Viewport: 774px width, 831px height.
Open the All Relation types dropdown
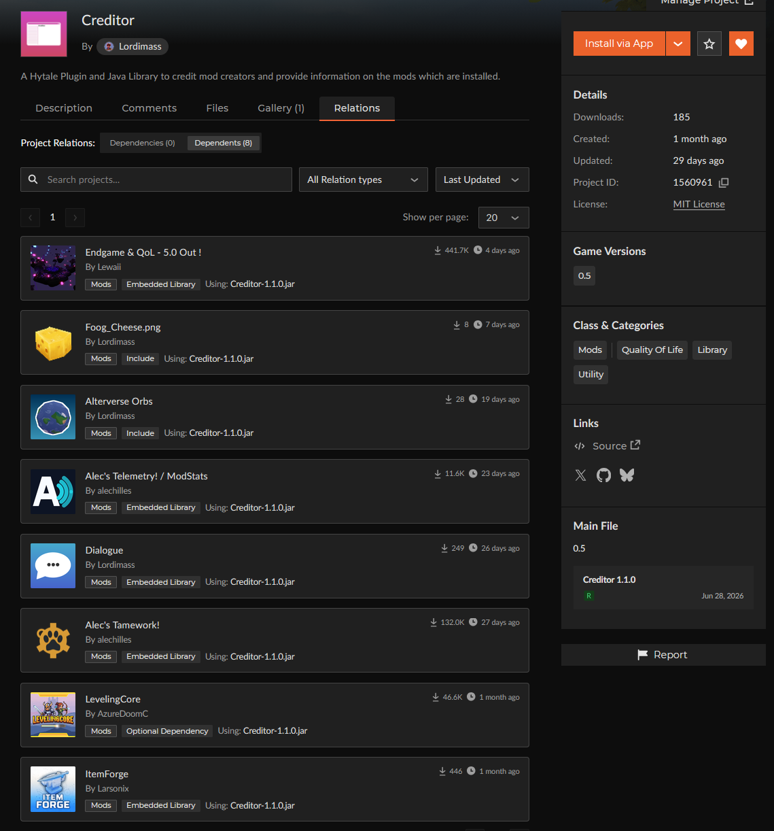[364, 180]
